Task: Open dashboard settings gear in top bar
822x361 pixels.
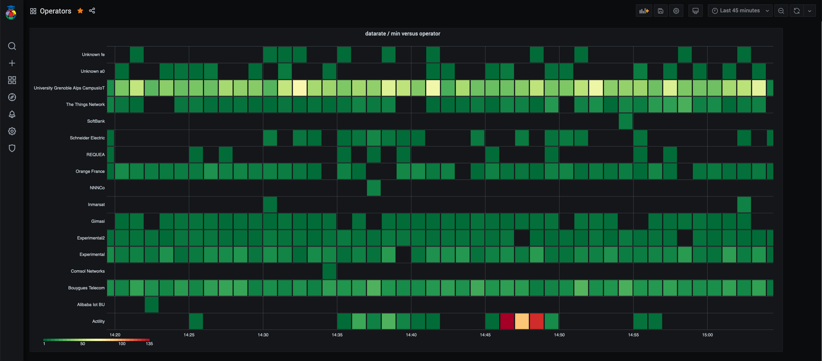Action: (676, 11)
